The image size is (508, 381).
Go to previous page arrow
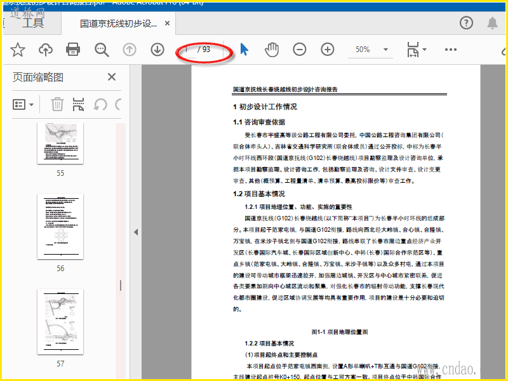[130, 50]
